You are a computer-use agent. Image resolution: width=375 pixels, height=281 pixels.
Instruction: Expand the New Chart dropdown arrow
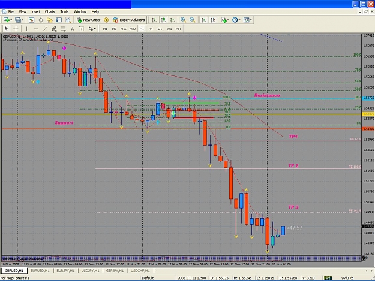coord(11,20)
